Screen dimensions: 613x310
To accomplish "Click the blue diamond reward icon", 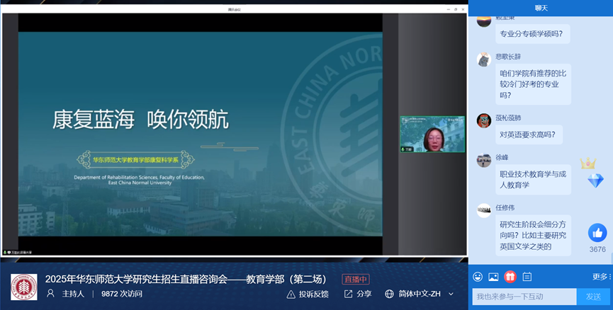I will pos(595,180).
